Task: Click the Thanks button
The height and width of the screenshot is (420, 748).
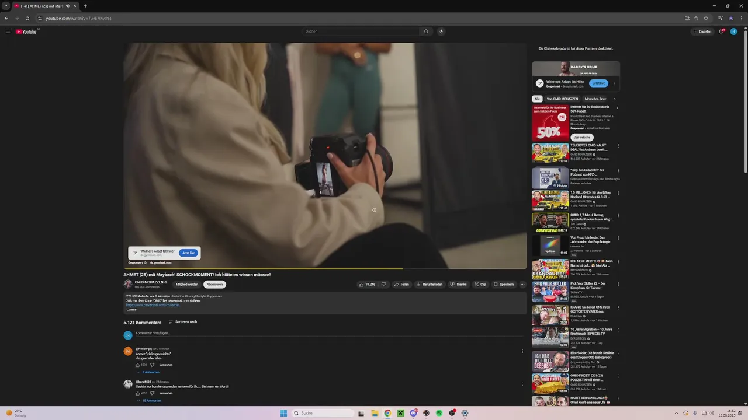Action: point(458,285)
